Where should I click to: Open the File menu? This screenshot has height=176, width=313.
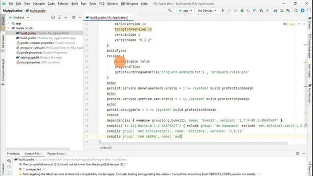[x=11, y=3]
